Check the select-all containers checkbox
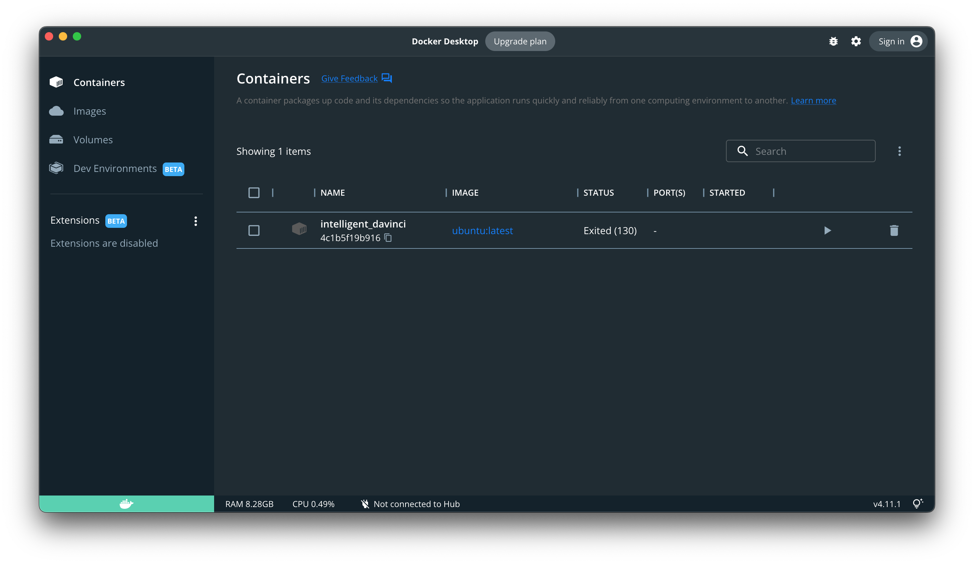Viewport: 974px width, 564px height. (x=254, y=192)
